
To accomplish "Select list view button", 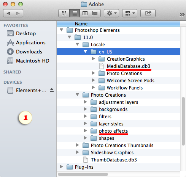I will pos(75,13).
